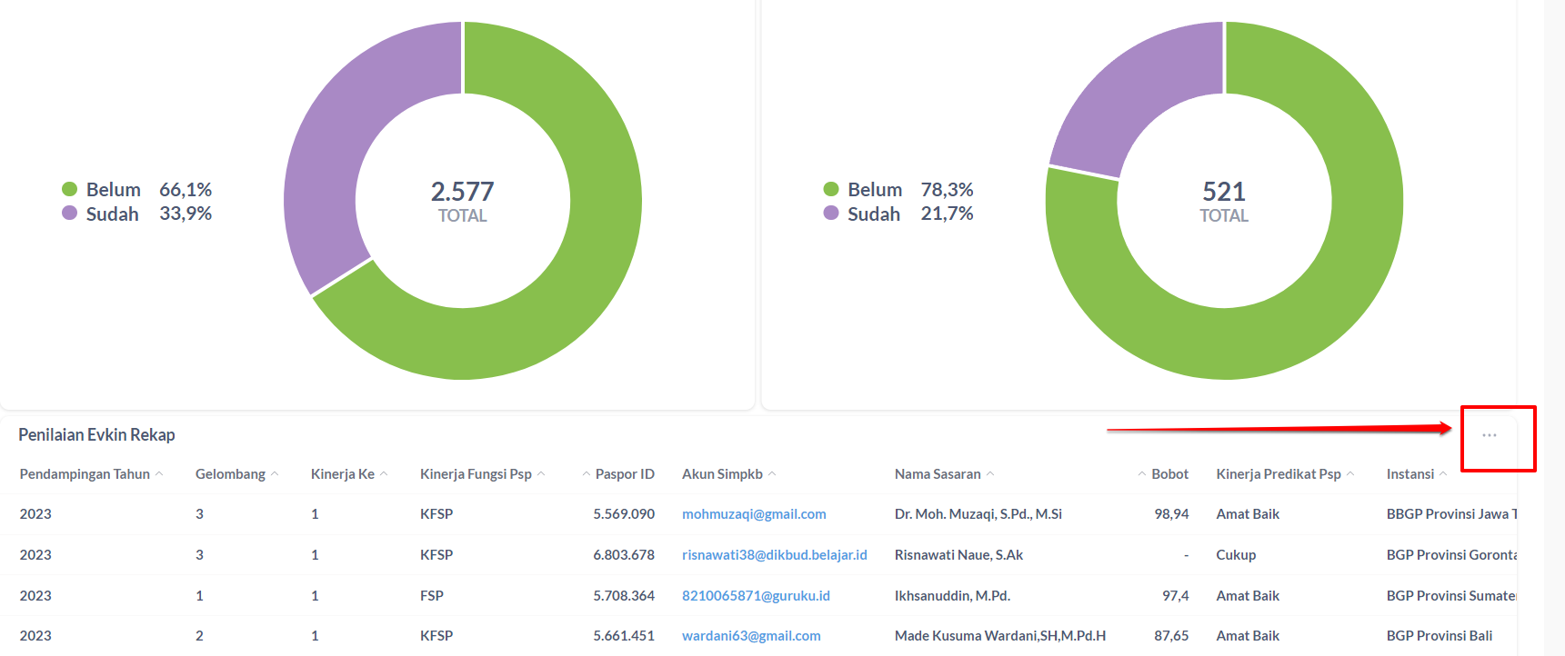
Task: Sort by Nama Sasaran column header
Action: [944, 474]
